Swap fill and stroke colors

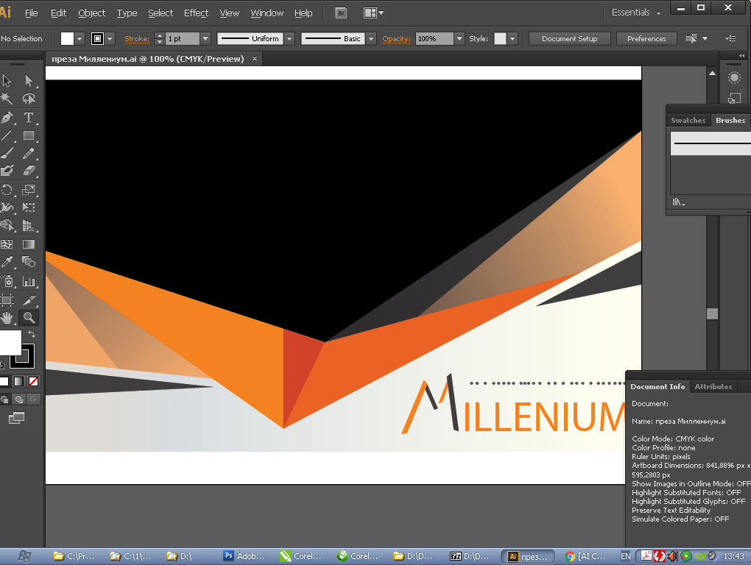[32, 335]
